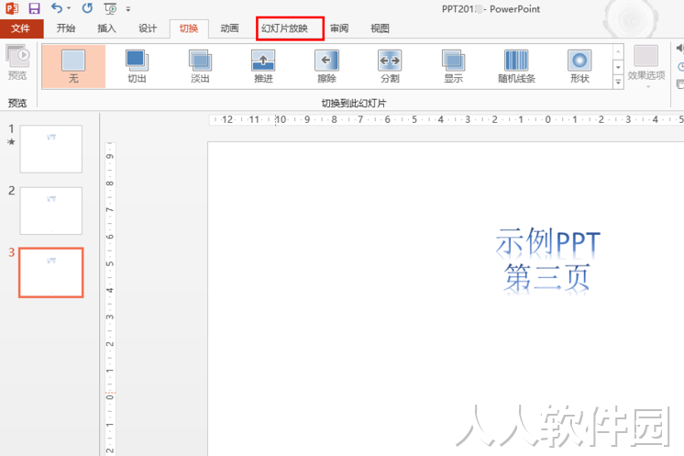Select slide 2 thumbnail

click(51, 211)
